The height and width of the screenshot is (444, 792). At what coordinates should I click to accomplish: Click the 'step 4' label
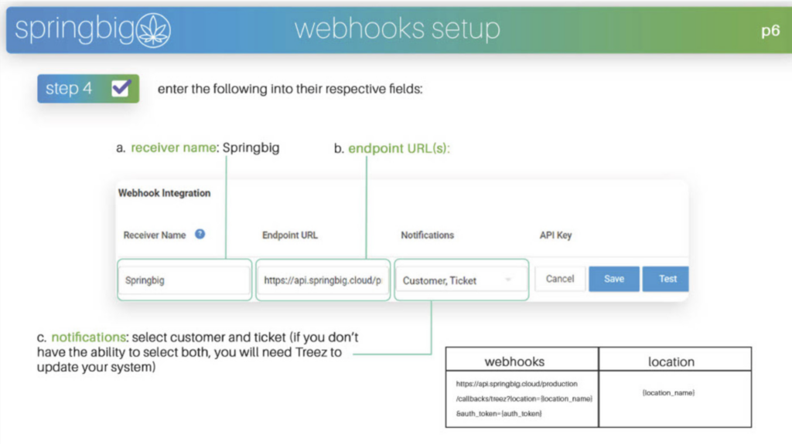pyautogui.click(x=69, y=88)
